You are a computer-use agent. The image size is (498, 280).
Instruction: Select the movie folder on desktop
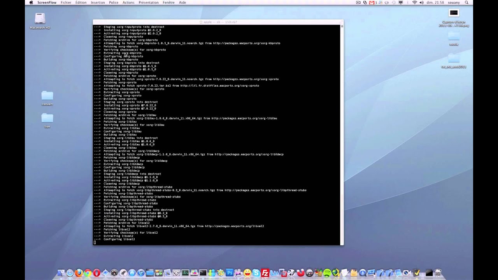(454, 39)
